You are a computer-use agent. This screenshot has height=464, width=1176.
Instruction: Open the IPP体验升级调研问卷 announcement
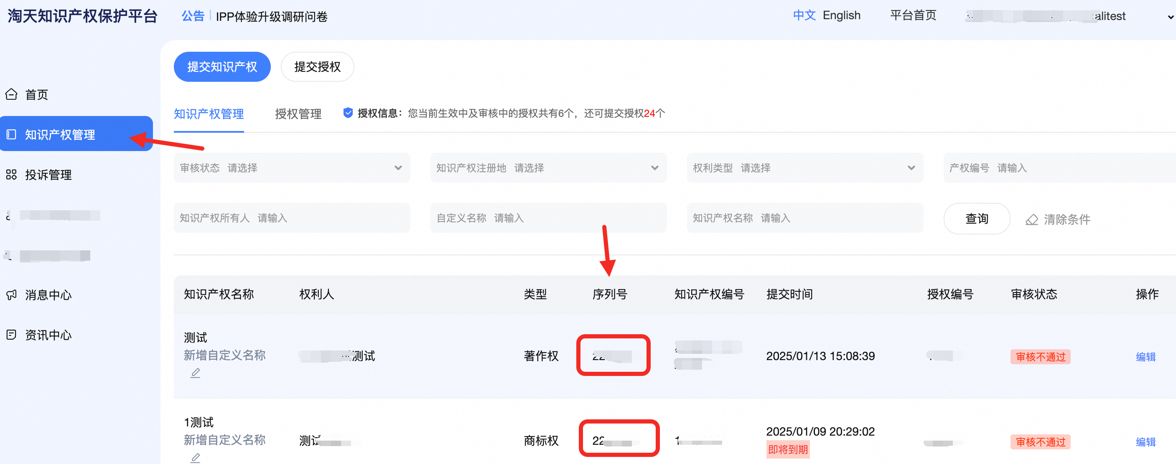(272, 17)
